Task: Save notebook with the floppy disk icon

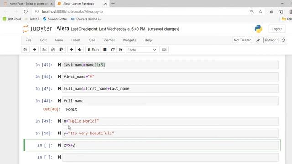Action: point(26,50)
